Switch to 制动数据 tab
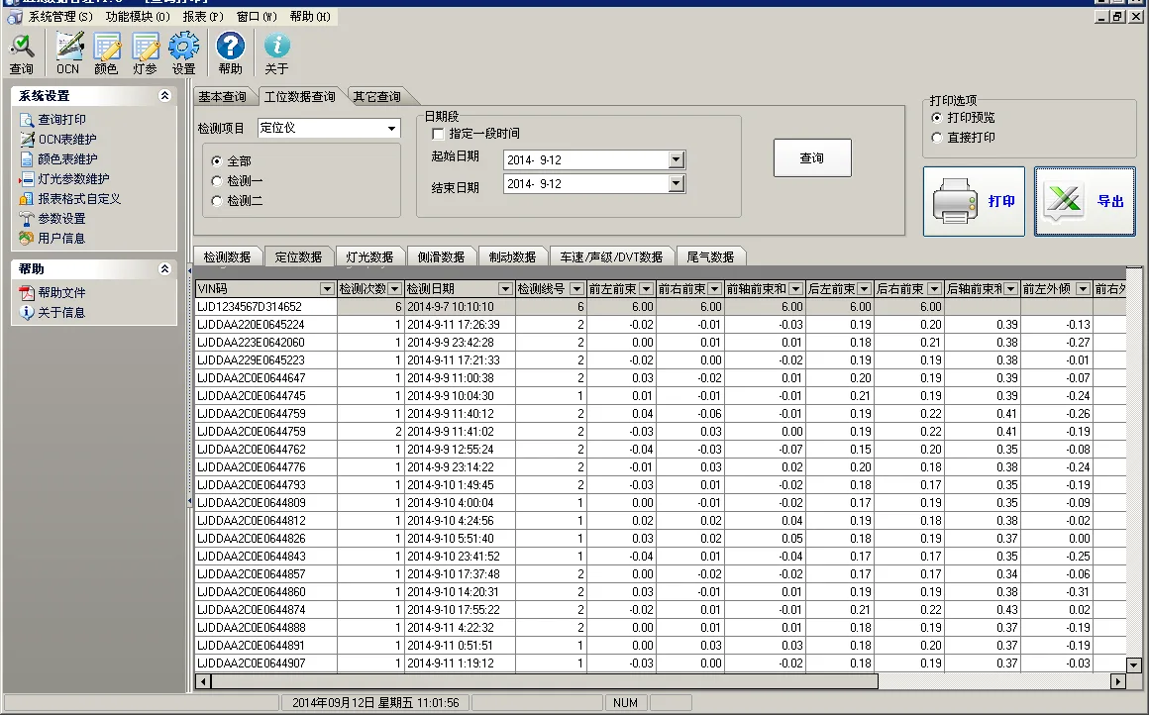Viewport: 1149px width, 715px height. pos(512,257)
